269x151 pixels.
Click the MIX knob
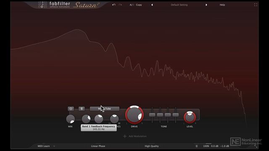[71, 119]
